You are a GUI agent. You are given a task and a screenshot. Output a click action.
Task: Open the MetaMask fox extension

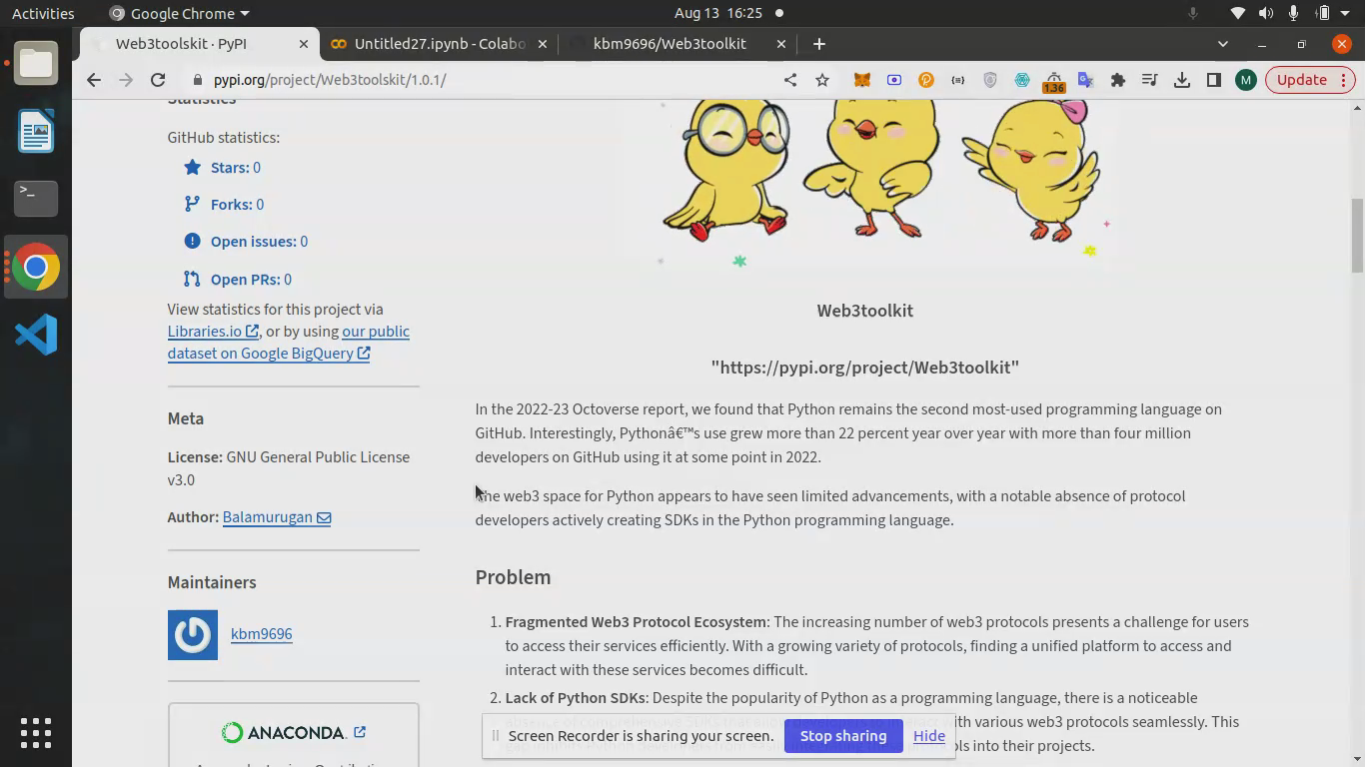(861, 80)
